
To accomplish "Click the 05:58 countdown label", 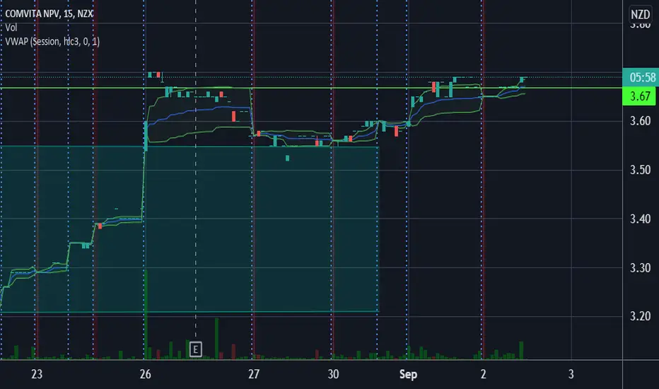I will point(641,77).
